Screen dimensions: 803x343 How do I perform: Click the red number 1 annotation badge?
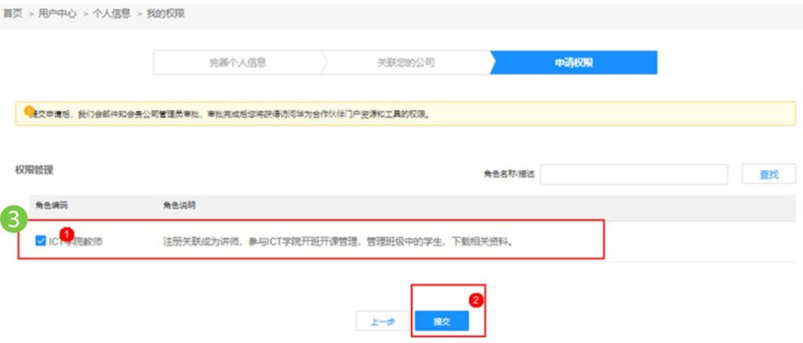point(67,233)
